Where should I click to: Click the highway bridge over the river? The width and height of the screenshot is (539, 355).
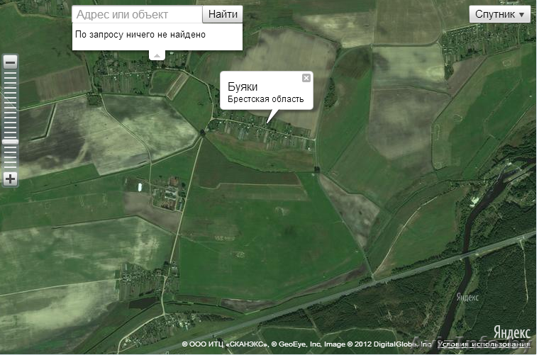point(467,254)
